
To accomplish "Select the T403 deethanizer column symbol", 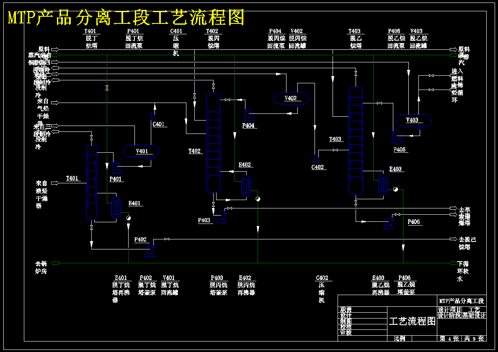I will click(356, 141).
